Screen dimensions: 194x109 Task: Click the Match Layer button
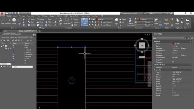pos(105,25)
